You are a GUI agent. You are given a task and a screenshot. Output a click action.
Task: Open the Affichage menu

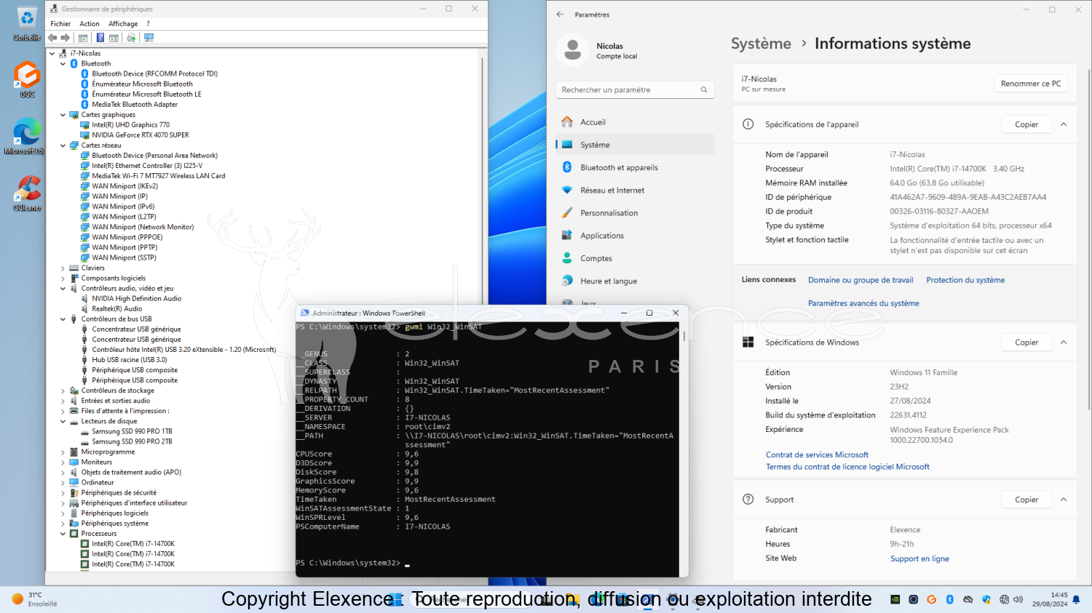[x=123, y=24]
